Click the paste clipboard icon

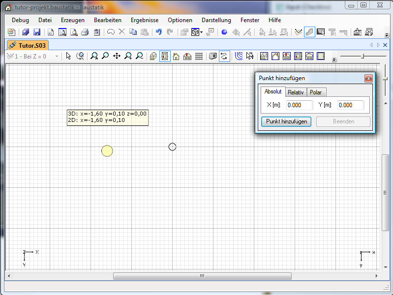pyautogui.click(x=145, y=32)
